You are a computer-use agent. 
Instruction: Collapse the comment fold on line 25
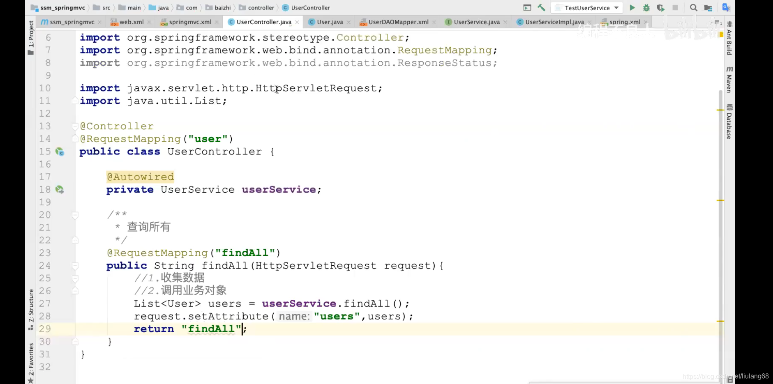coord(75,278)
